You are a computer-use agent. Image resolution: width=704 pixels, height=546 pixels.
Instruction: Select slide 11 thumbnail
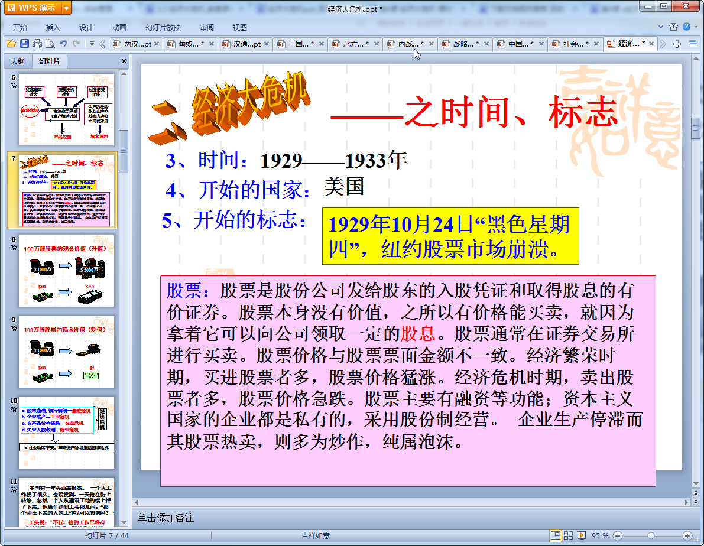coord(66,502)
